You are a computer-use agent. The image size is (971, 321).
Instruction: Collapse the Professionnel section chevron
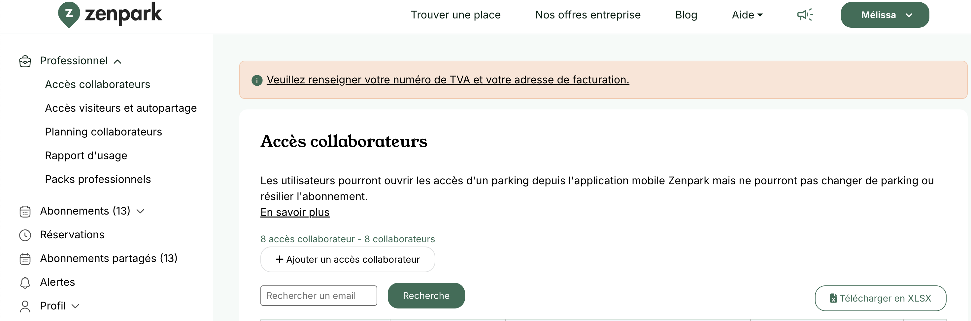[117, 61]
